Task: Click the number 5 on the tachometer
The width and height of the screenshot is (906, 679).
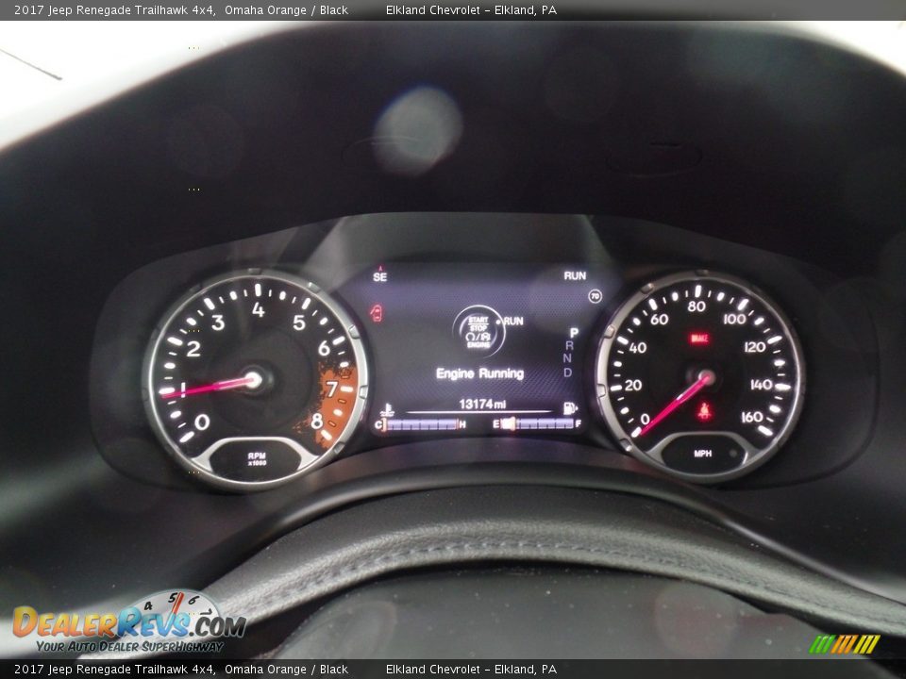Action: tap(299, 323)
